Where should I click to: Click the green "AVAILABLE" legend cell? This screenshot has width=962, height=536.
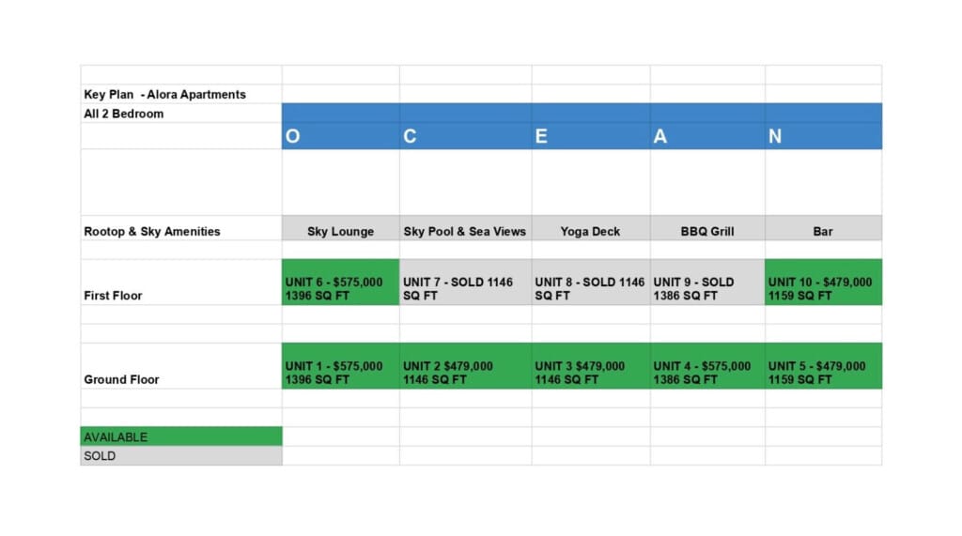tap(180, 436)
